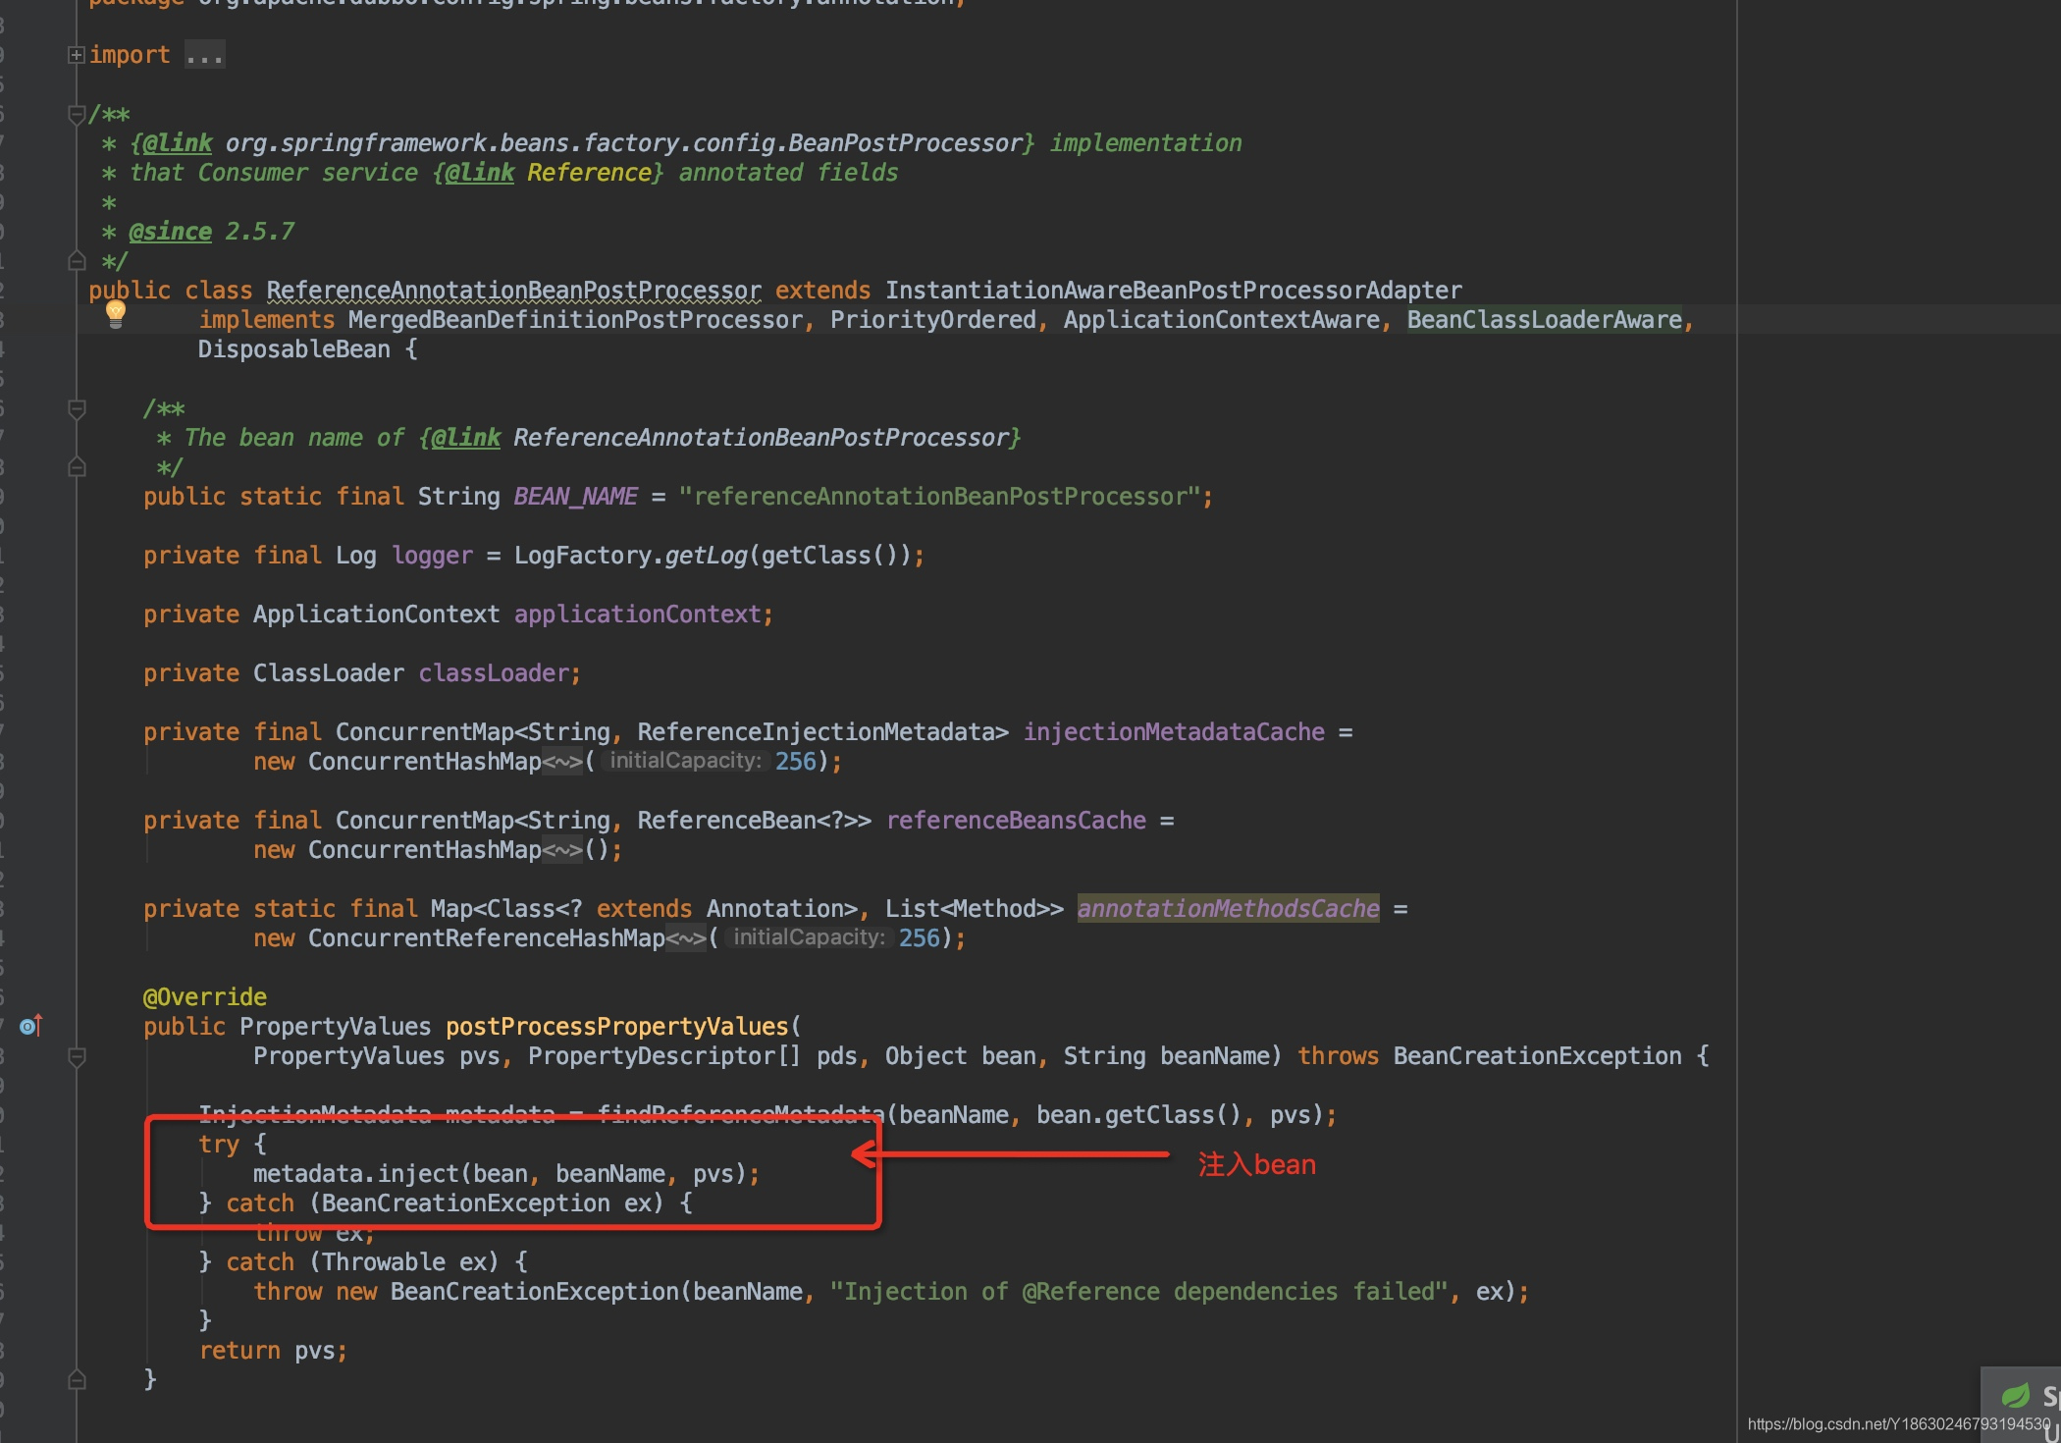
Task: Click the yellow lightbulb quick-fix icon
Action: point(116,314)
